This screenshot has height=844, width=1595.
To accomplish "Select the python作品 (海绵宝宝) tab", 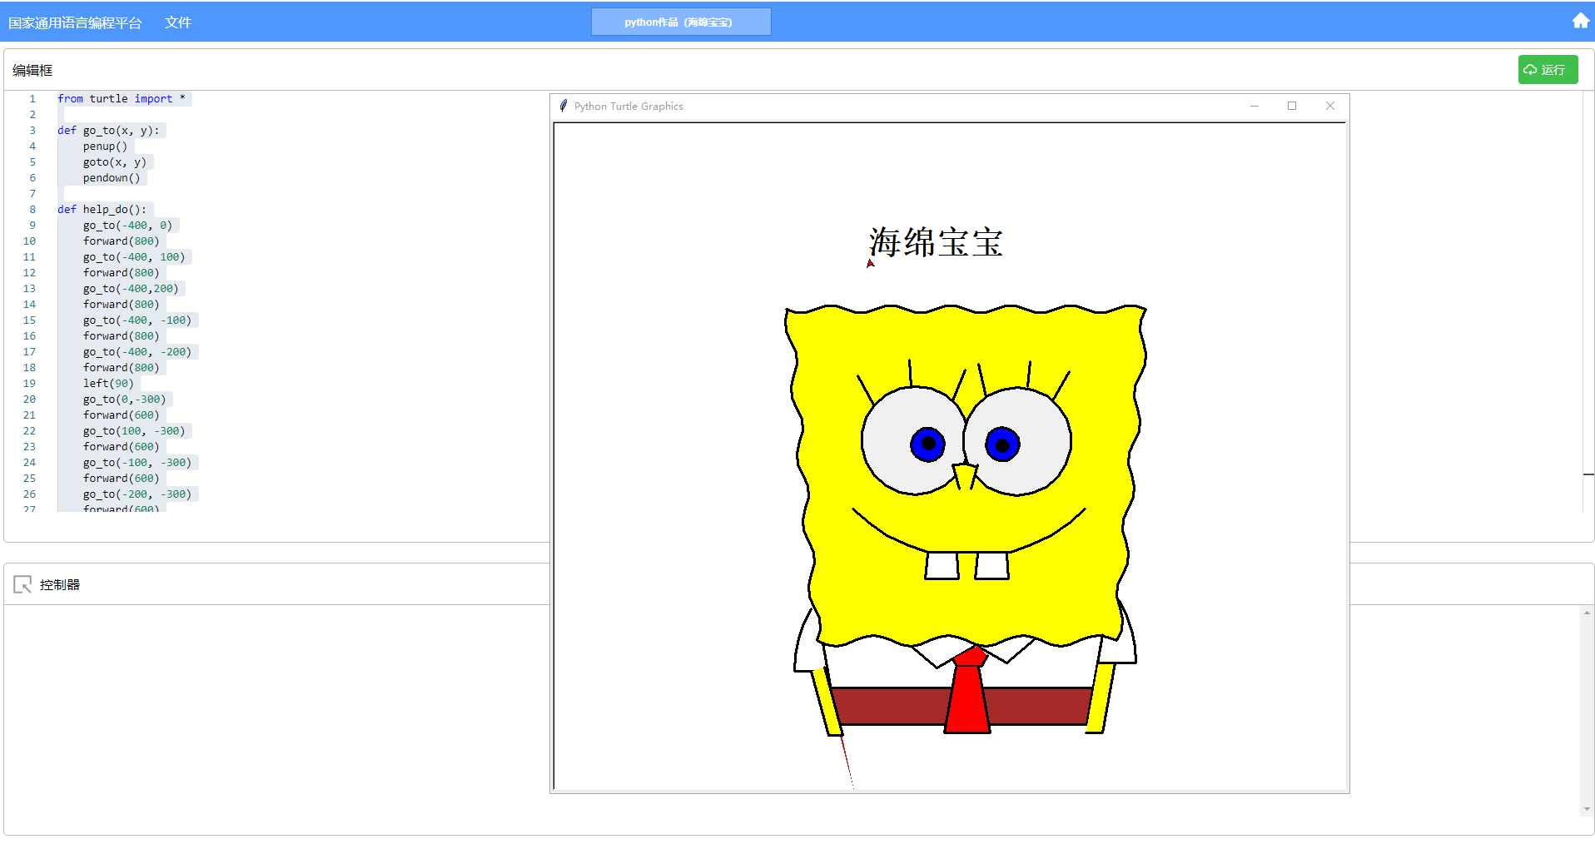I will point(680,22).
